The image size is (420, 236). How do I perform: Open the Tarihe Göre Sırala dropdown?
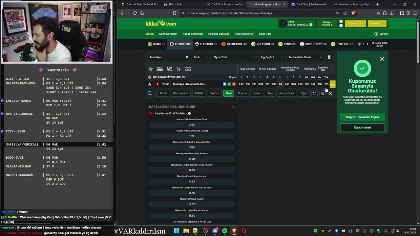(305, 57)
